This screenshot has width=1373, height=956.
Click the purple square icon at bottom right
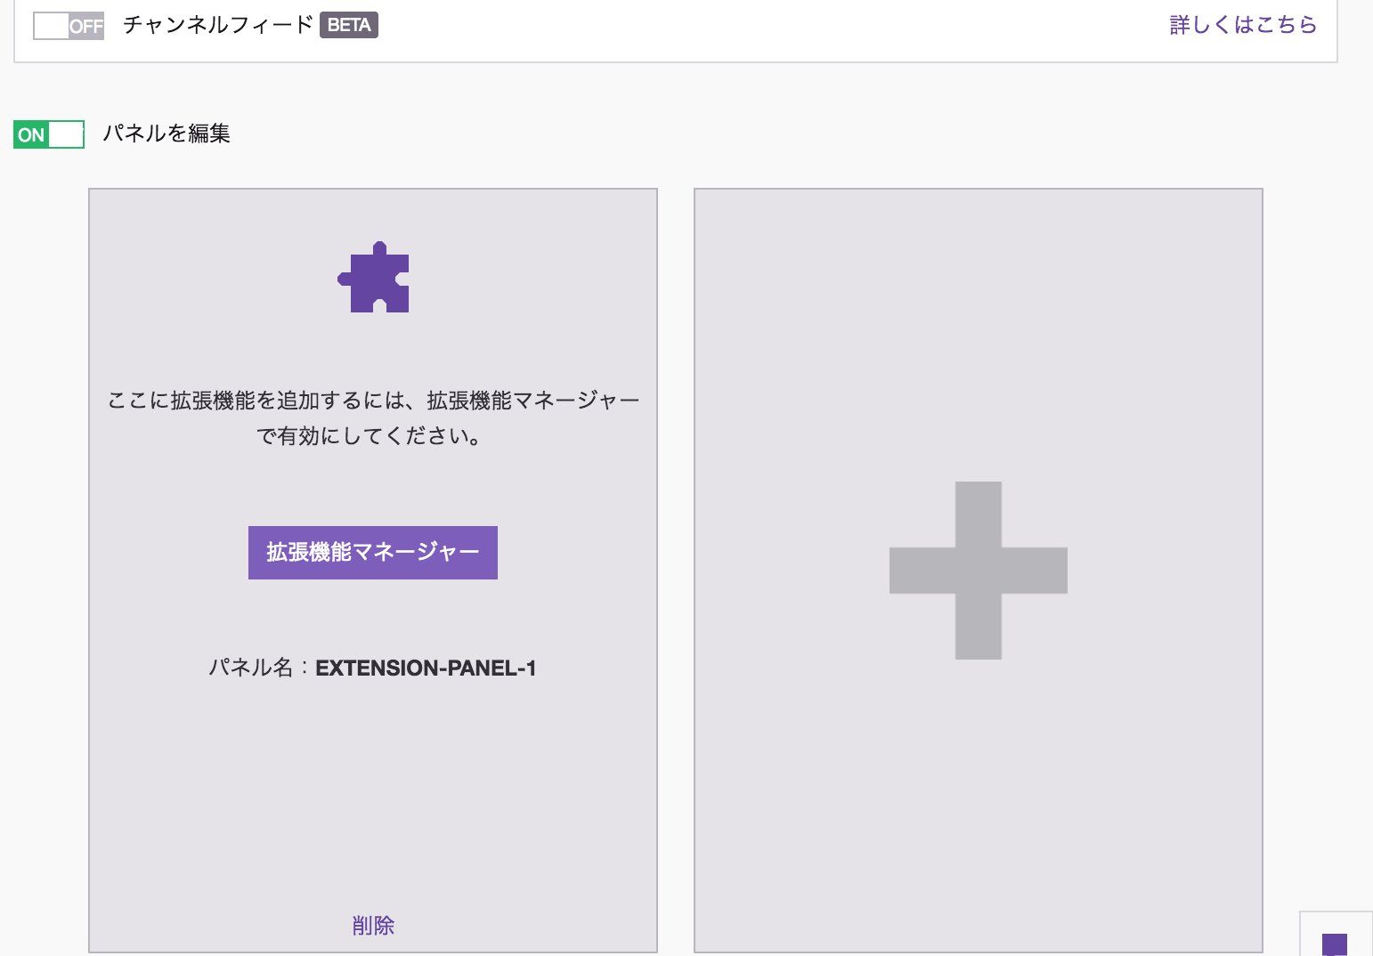point(1335,944)
